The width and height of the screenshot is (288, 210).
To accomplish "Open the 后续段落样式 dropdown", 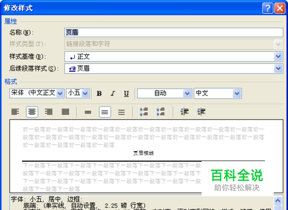I will [x=278, y=68].
